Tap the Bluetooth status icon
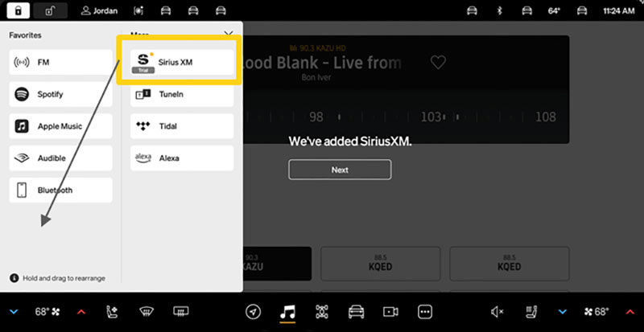The height and width of the screenshot is (332, 644). 498,11
